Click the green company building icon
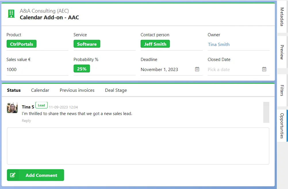Viewport: 288px width, 189px height. click(11, 14)
